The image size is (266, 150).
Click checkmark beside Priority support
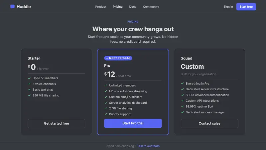click(x=106, y=114)
